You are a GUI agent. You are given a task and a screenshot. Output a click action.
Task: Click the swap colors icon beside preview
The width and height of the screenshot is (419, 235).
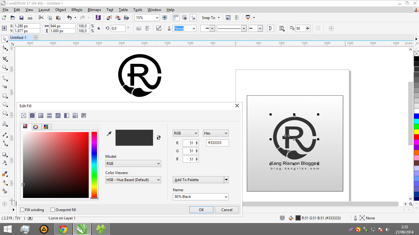[x=159, y=138]
